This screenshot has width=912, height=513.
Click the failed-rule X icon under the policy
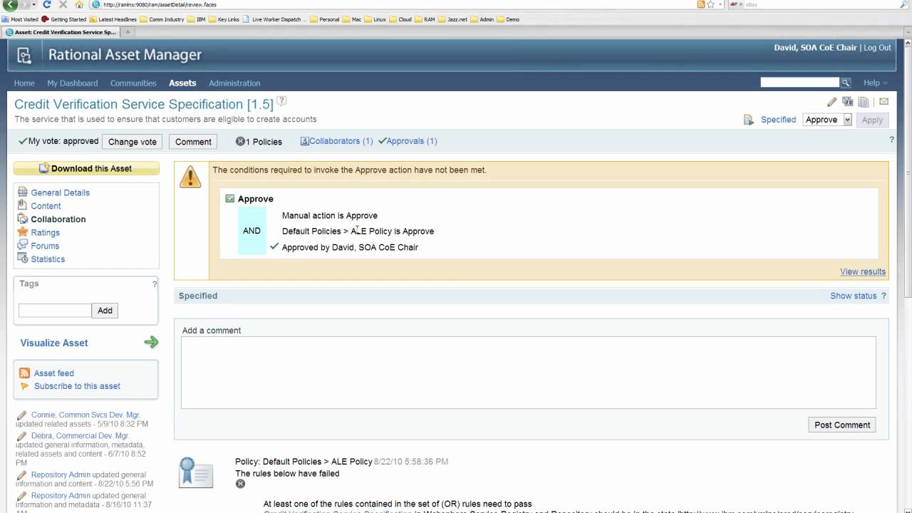click(x=240, y=484)
